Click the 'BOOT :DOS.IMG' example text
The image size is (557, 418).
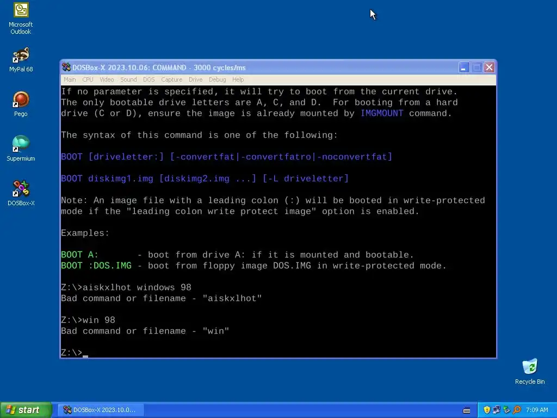click(x=96, y=266)
